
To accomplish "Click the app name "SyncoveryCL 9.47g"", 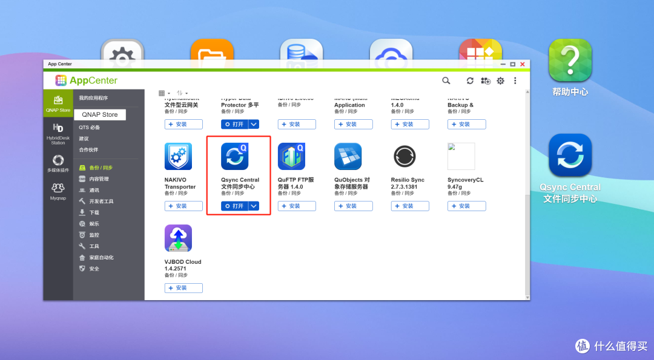I will pyautogui.click(x=466, y=183).
